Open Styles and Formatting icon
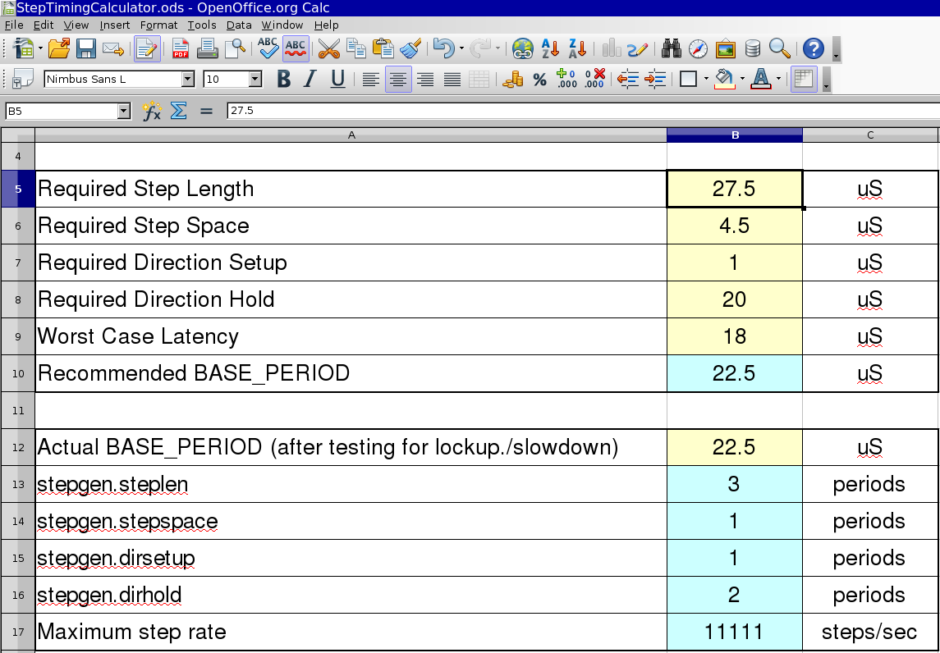This screenshot has height=653, width=940. [23, 79]
